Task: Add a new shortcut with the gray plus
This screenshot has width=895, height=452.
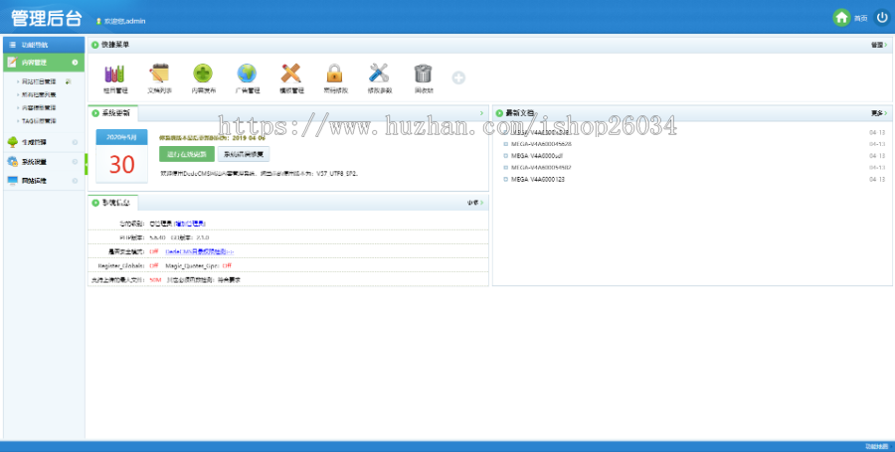Action: point(458,77)
